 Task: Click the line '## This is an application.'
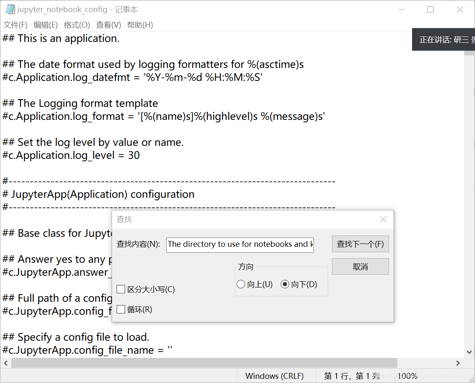(x=61, y=39)
